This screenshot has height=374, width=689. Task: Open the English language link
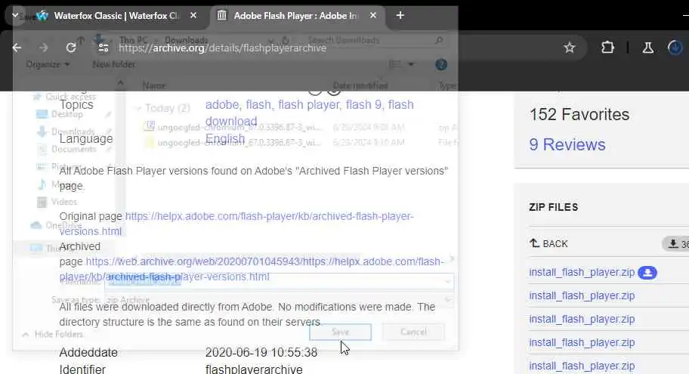225,138
